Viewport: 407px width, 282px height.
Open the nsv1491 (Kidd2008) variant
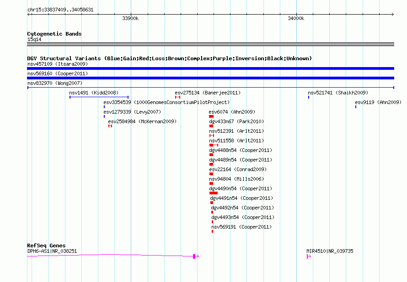pyautogui.click(x=94, y=93)
